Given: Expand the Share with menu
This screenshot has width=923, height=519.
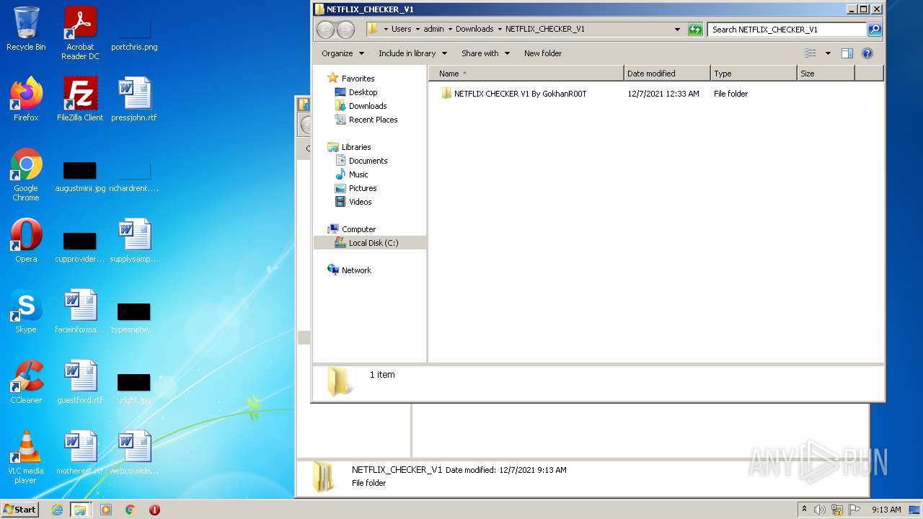Looking at the screenshot, I should click(x=485, y=53).
